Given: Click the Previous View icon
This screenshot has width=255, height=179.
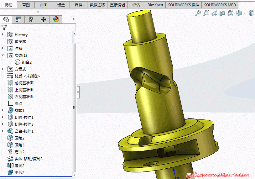Looking at the screenshot, I should [214, 13].
